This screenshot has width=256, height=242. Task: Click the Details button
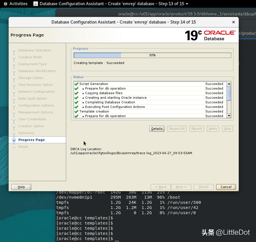pos(157,129)
